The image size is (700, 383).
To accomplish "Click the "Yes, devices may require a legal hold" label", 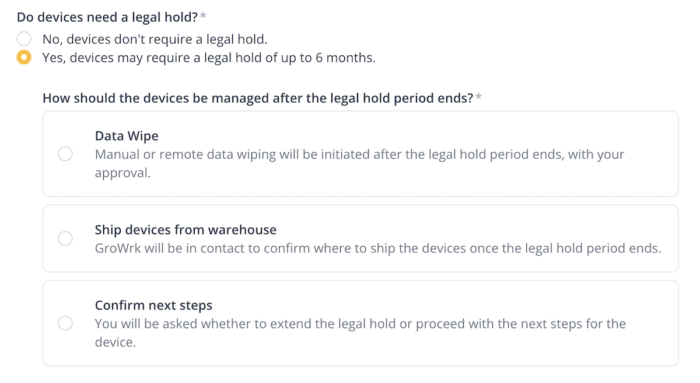I will 209,58.
